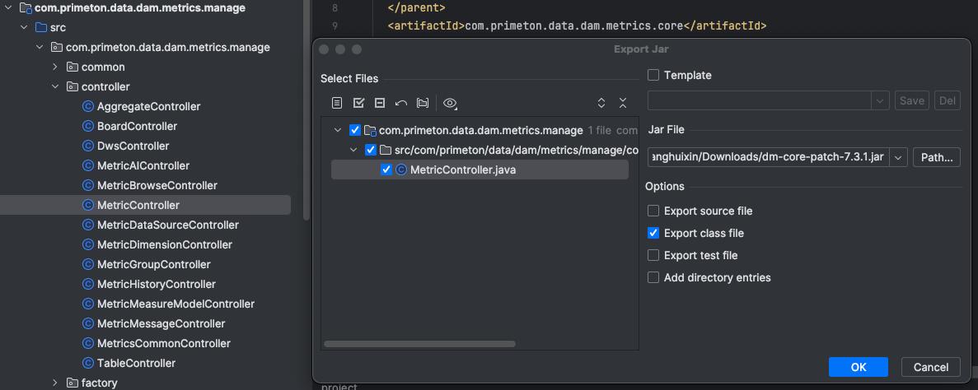Image resolution: width=978 pixels, height=390 pixels.
Task: Click the undo arrow icon in Select Files
Action: [x=401, y=103]
